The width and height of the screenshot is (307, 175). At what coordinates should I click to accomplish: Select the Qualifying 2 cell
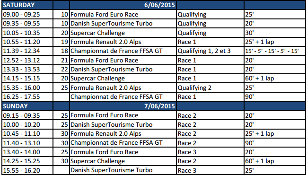click(210, 87)
